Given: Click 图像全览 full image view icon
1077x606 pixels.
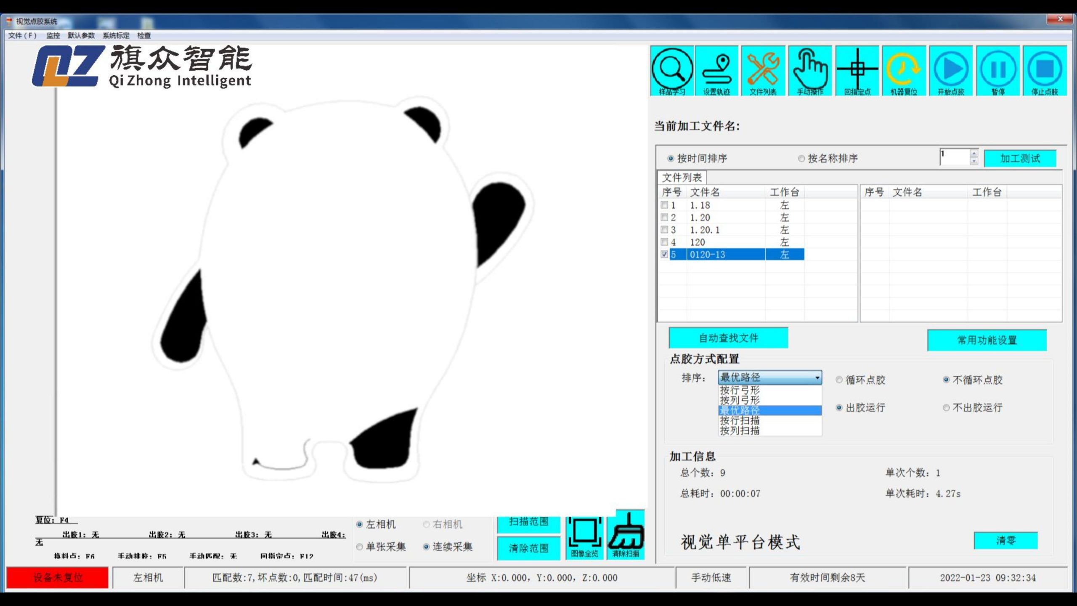Looking at the screenshot, I should (584, 537).
